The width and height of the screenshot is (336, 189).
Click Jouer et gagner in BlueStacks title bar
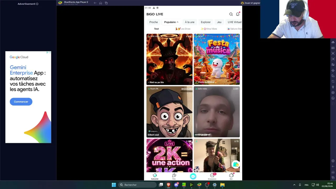(250, 3)
